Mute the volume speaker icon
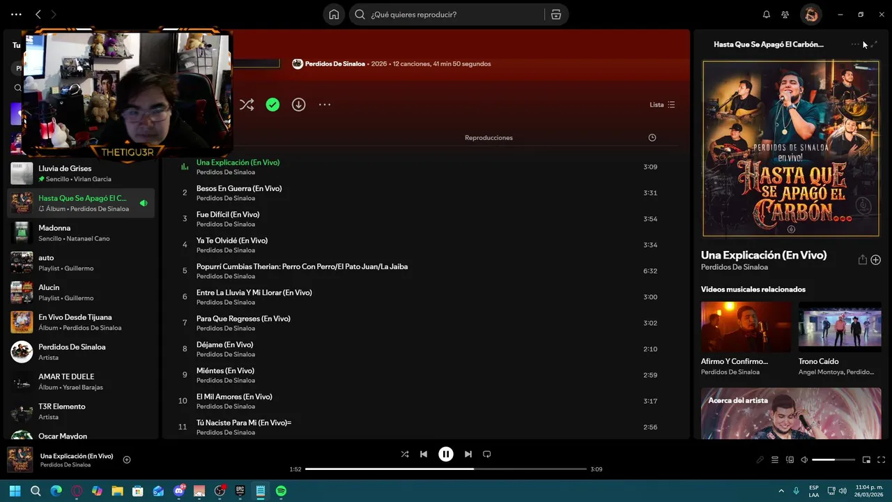This screenshot has height=502, width=892. point(804,459)
